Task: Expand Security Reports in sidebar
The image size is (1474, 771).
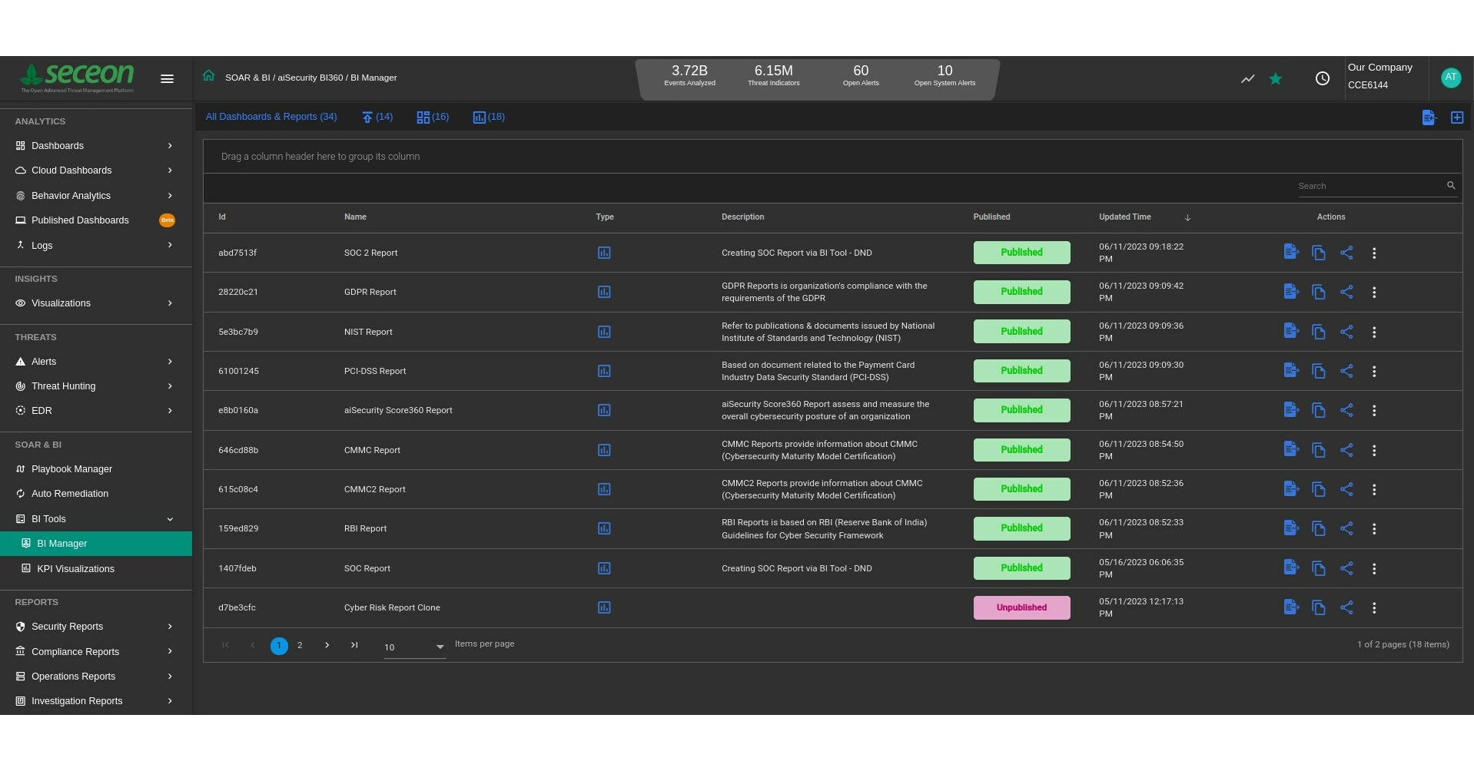Action: [x=96, y=627]
